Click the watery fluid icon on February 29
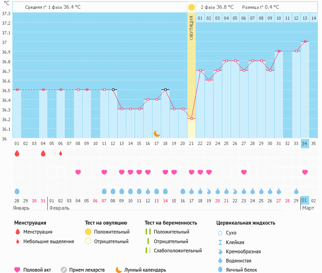 coord(296,191)
